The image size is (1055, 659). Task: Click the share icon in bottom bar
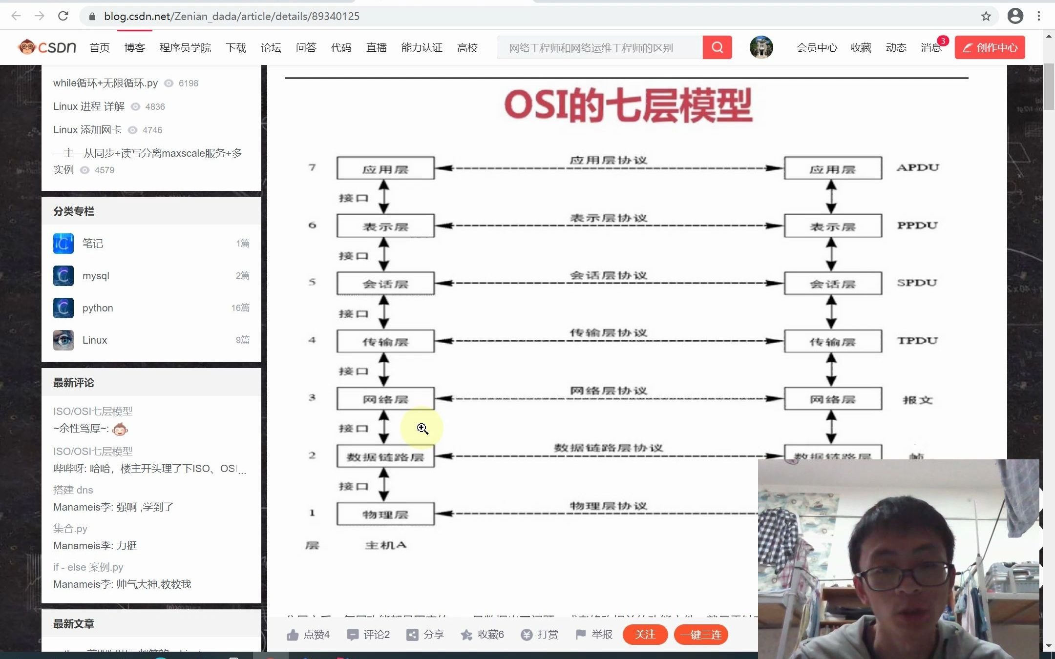pyautogui.click(x=412, y=635)
